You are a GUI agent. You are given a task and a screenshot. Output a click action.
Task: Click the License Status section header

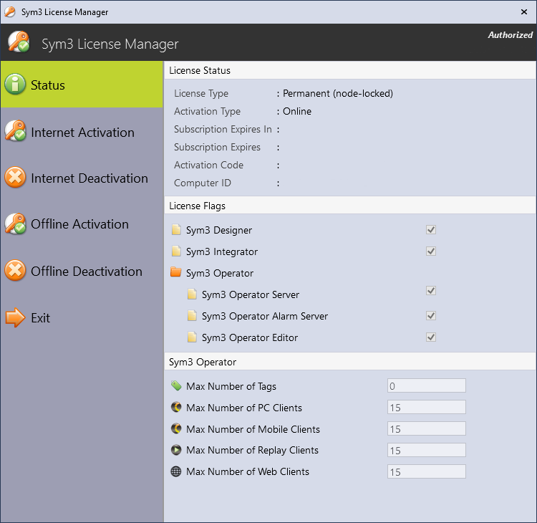(200, 70)
